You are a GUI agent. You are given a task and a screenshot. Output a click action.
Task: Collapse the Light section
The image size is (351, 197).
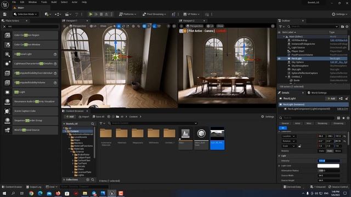tap(279, 156)
